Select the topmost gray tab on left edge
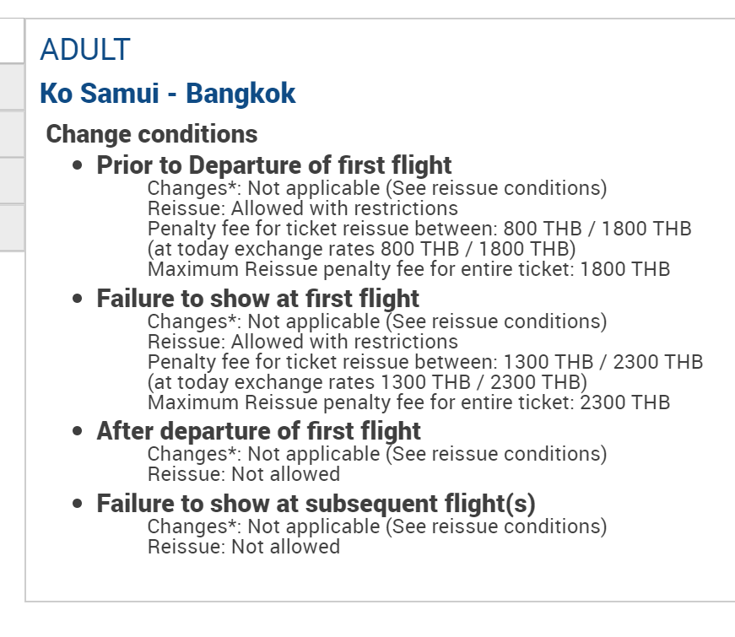Image resolution: width=735 pixels, height=637 pixels. [x=11, y=86]
